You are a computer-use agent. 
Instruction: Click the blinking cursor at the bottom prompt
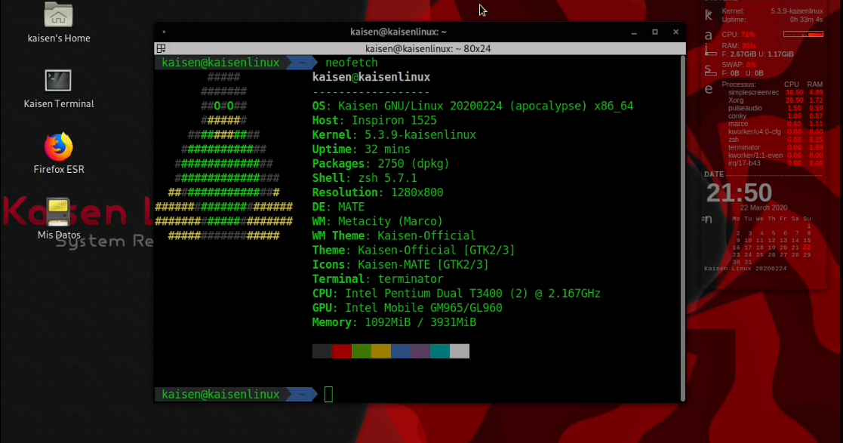click(x=328, y=393)
